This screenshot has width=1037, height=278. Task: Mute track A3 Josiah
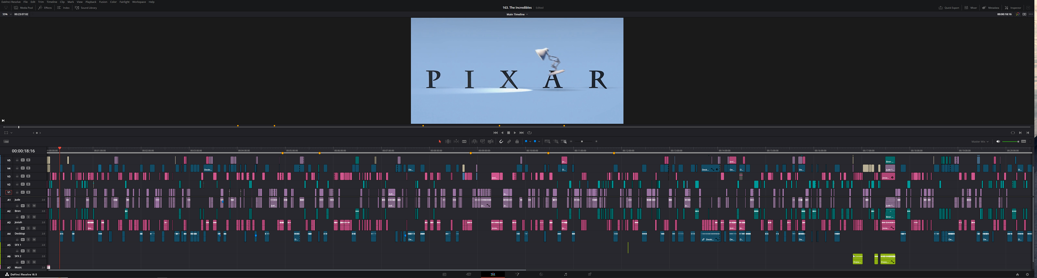point(34,228)
